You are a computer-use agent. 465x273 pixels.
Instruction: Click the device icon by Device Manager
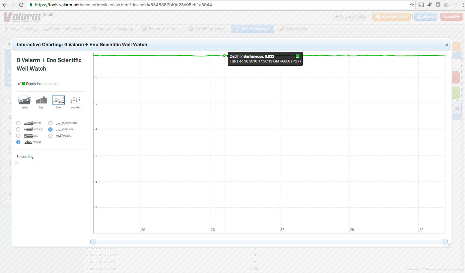tap(237, 29)
